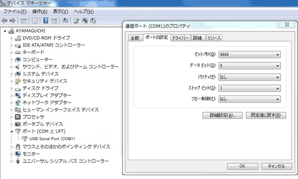This screenshot has height=179, width=298.
Task: Click the mouse pointing devices icon
Action: [x=18, y=147]
